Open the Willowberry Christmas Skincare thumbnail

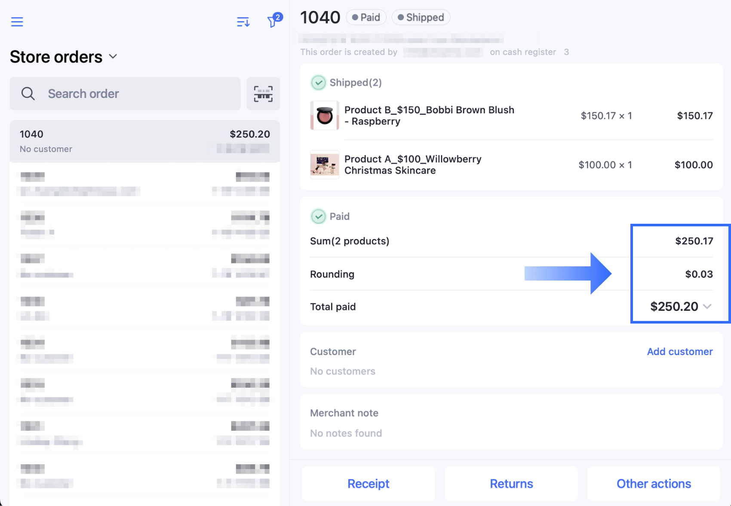coord(325,165)
